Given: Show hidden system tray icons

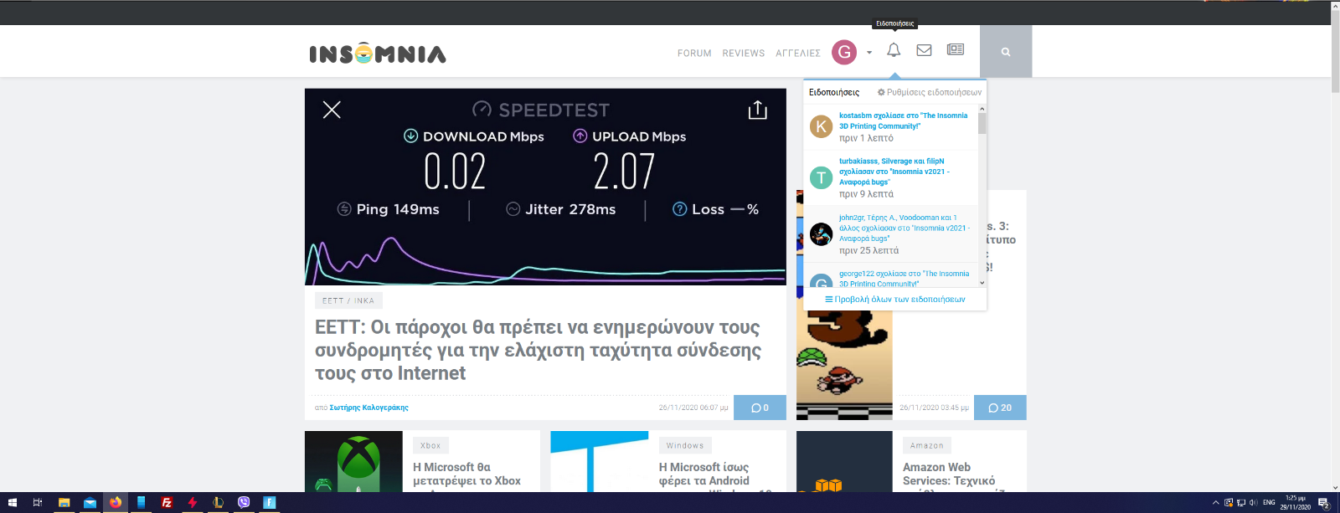Looking at the screenshot, I should coord(1216,502).
